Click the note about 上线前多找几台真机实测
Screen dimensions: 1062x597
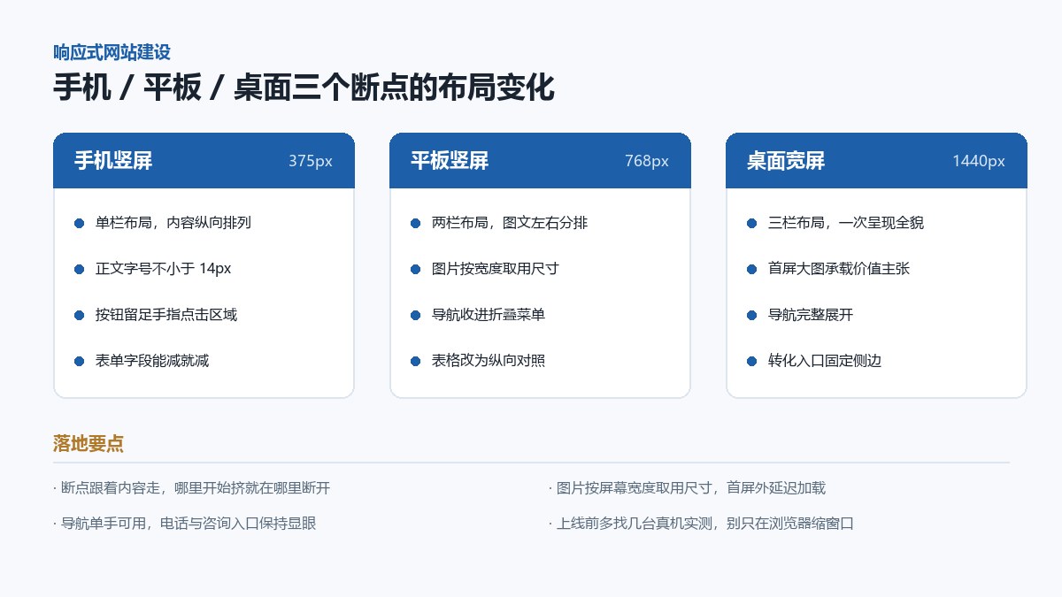click(702, 524)
